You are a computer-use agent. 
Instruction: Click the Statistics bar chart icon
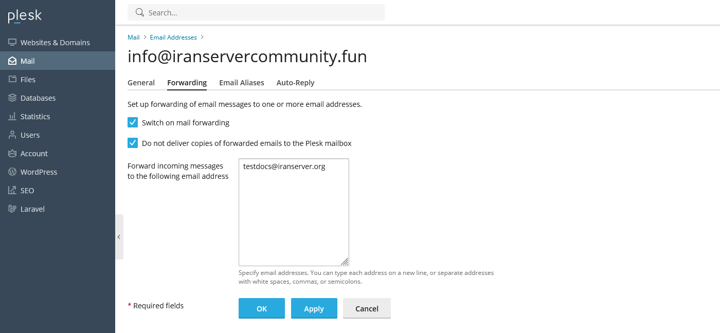coord(12,116)
